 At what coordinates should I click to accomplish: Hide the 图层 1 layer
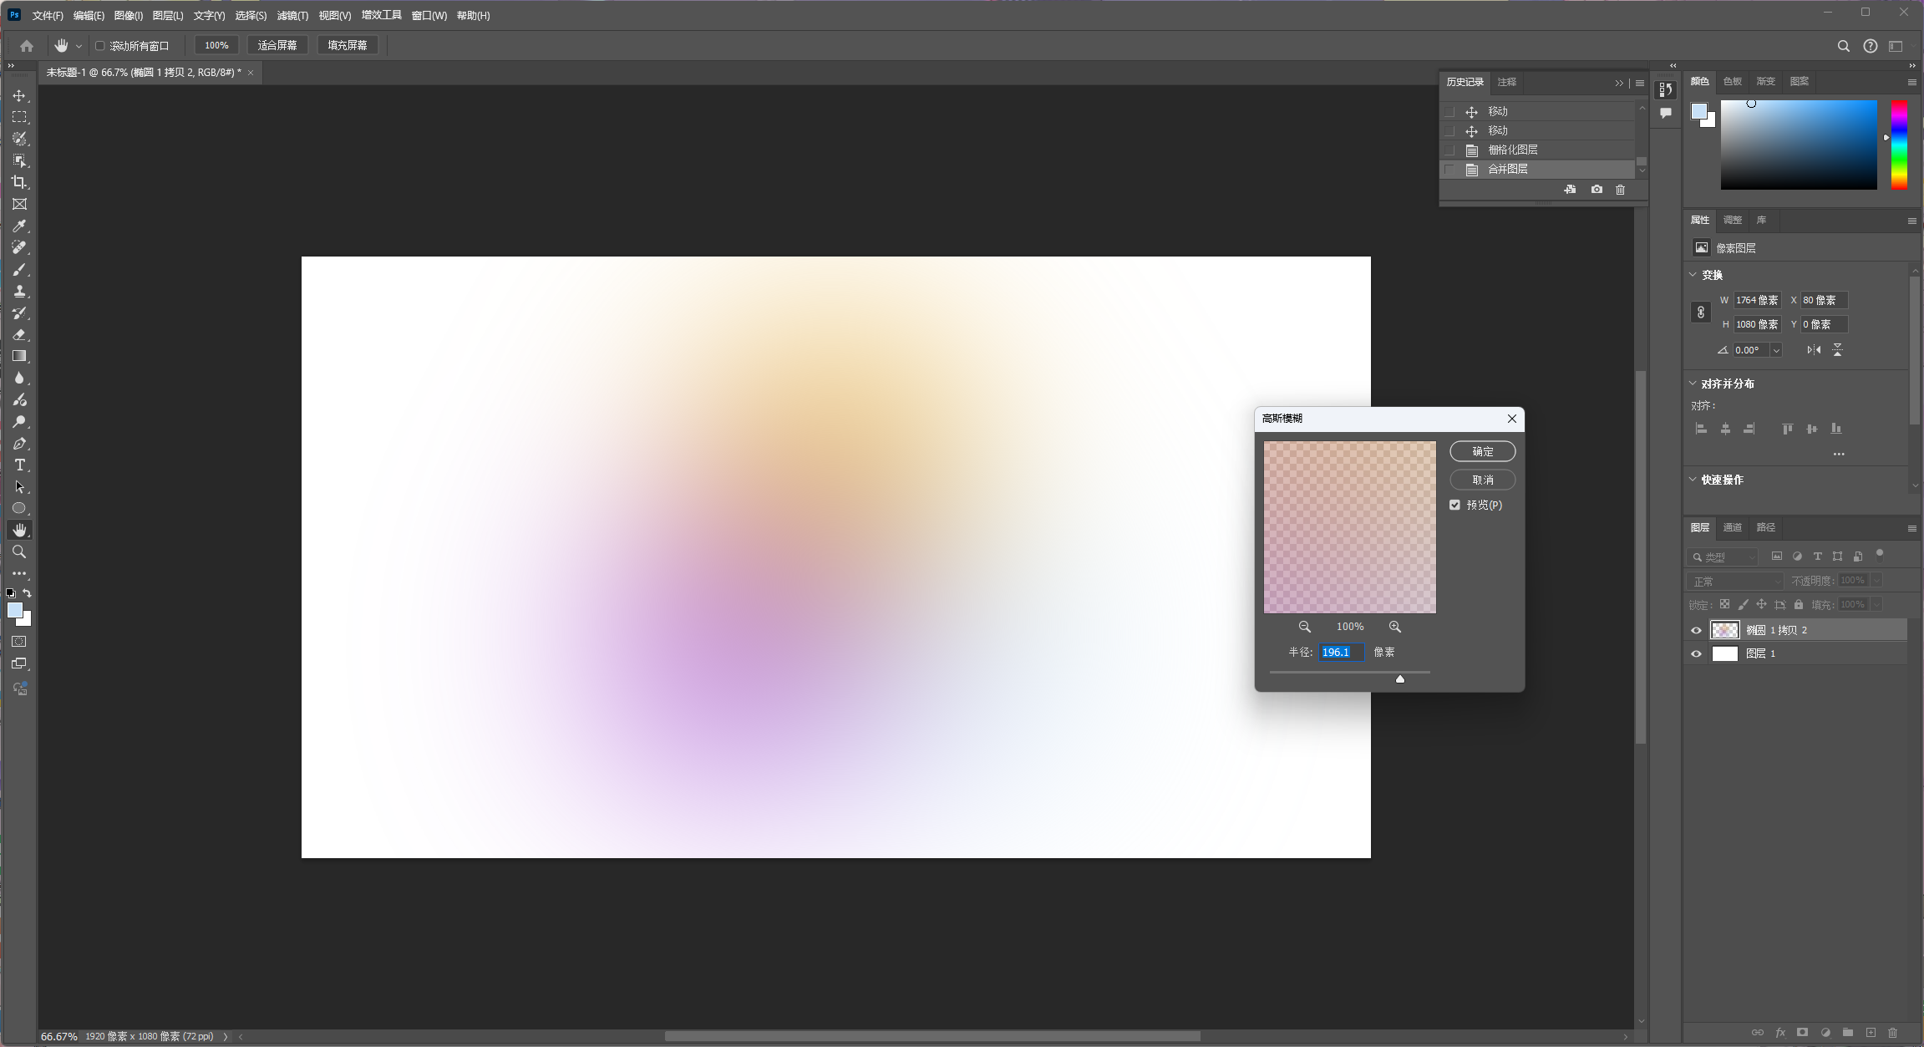[1696, 654]
